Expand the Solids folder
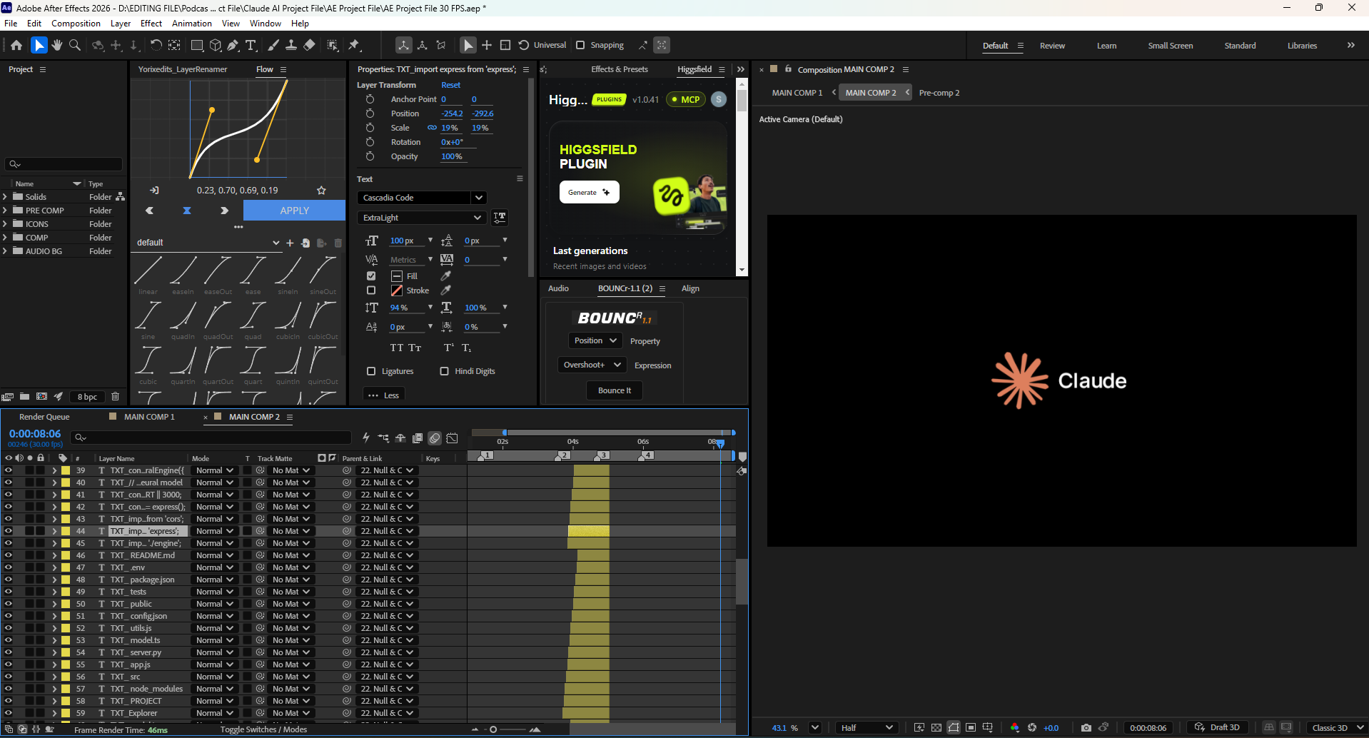The image size is (1369, 738). click(x=5, y=197)
